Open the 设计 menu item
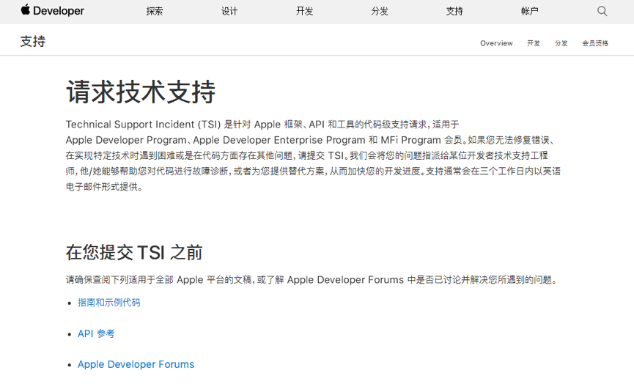Screen dimensions: 634x384 point(229,11)
